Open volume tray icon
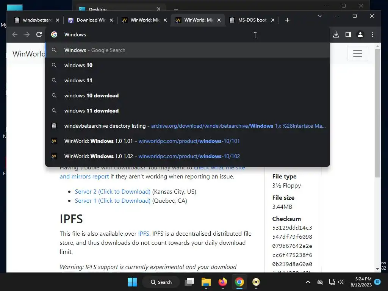This screenshot has height=291, width=388. click(x=341, y=282)
